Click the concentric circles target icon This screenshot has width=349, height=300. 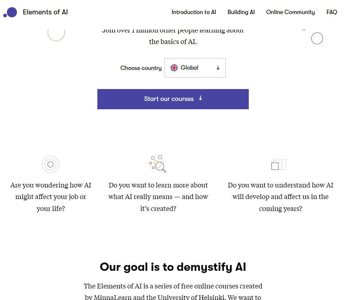click(x=50, y=164)
